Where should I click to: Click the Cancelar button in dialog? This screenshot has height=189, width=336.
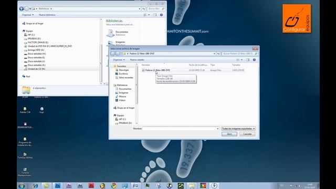pos(247,134)
